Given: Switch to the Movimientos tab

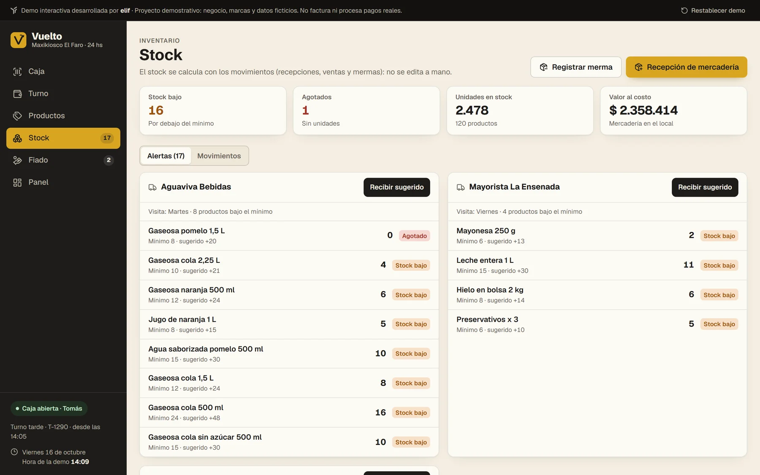Looking at the screenshot, I should coord(219,156).
